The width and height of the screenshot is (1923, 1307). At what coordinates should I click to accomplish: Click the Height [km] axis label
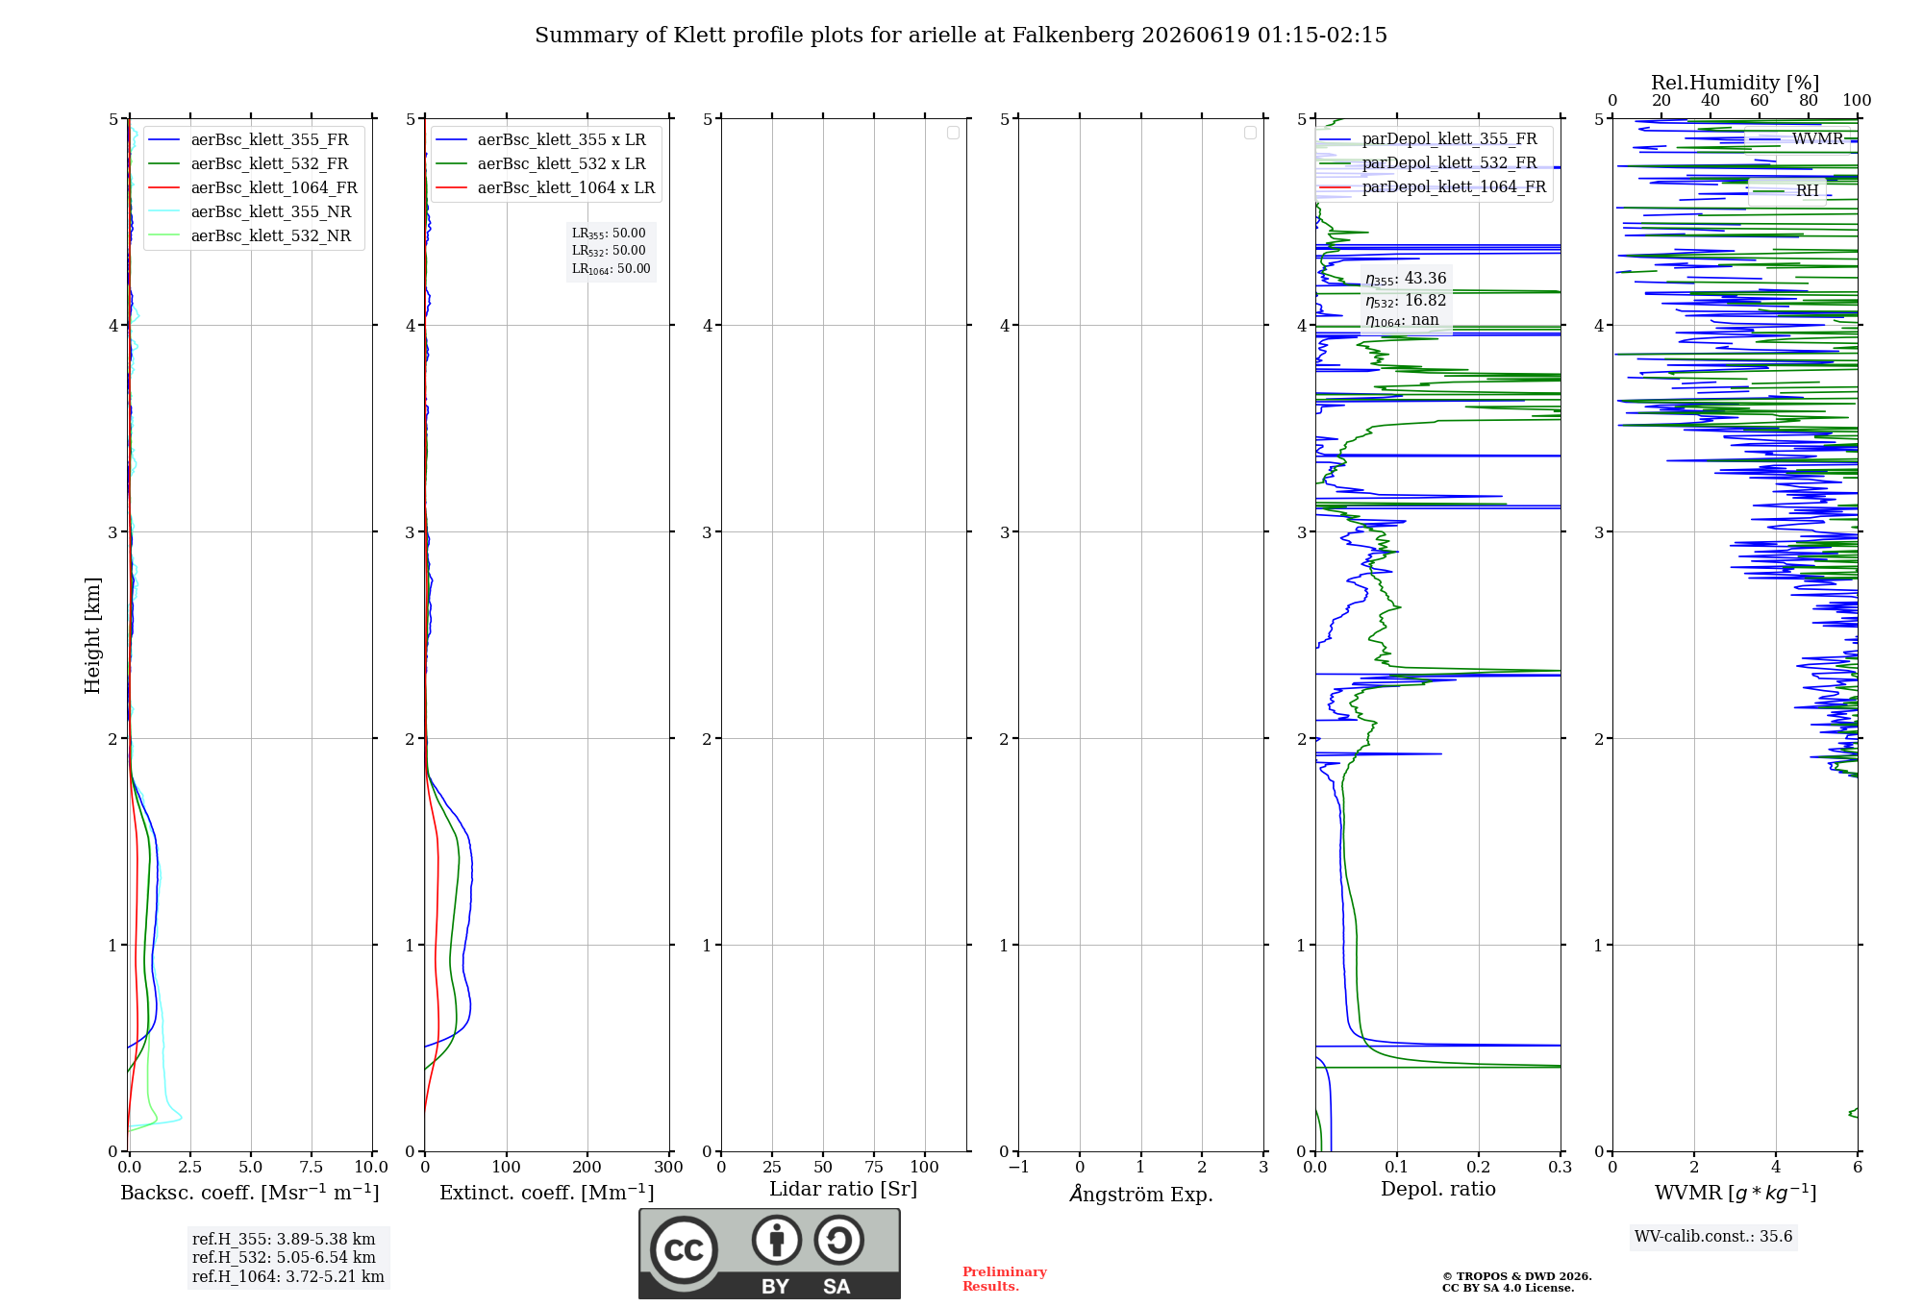(92, 635)
